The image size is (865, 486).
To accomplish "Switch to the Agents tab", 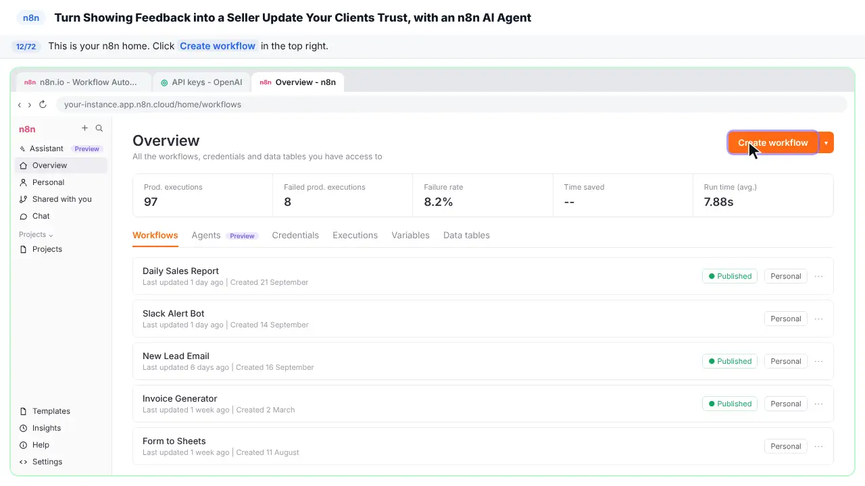I will (x=206, y=236).
